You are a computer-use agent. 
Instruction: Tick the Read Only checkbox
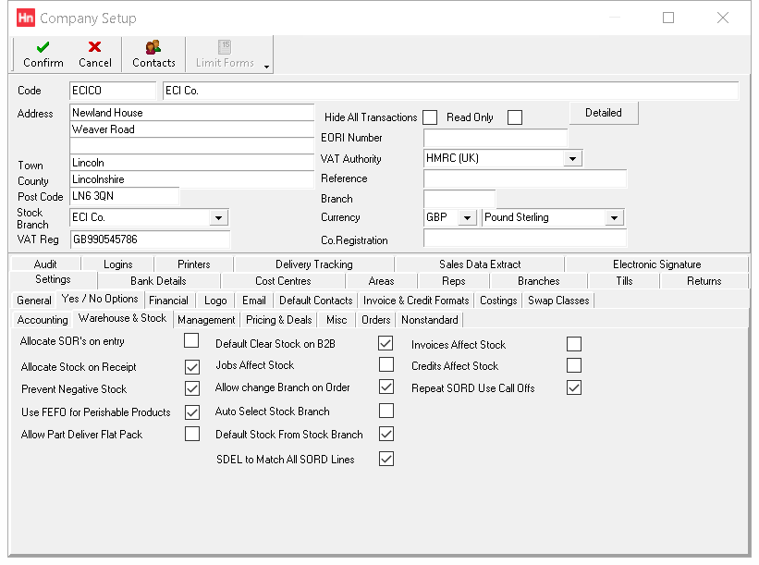point(515,117)
